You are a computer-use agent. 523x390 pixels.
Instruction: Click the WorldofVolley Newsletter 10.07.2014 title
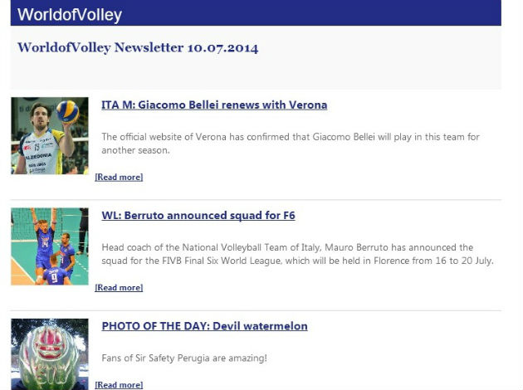pyautogui.click(x=138, y=48)
